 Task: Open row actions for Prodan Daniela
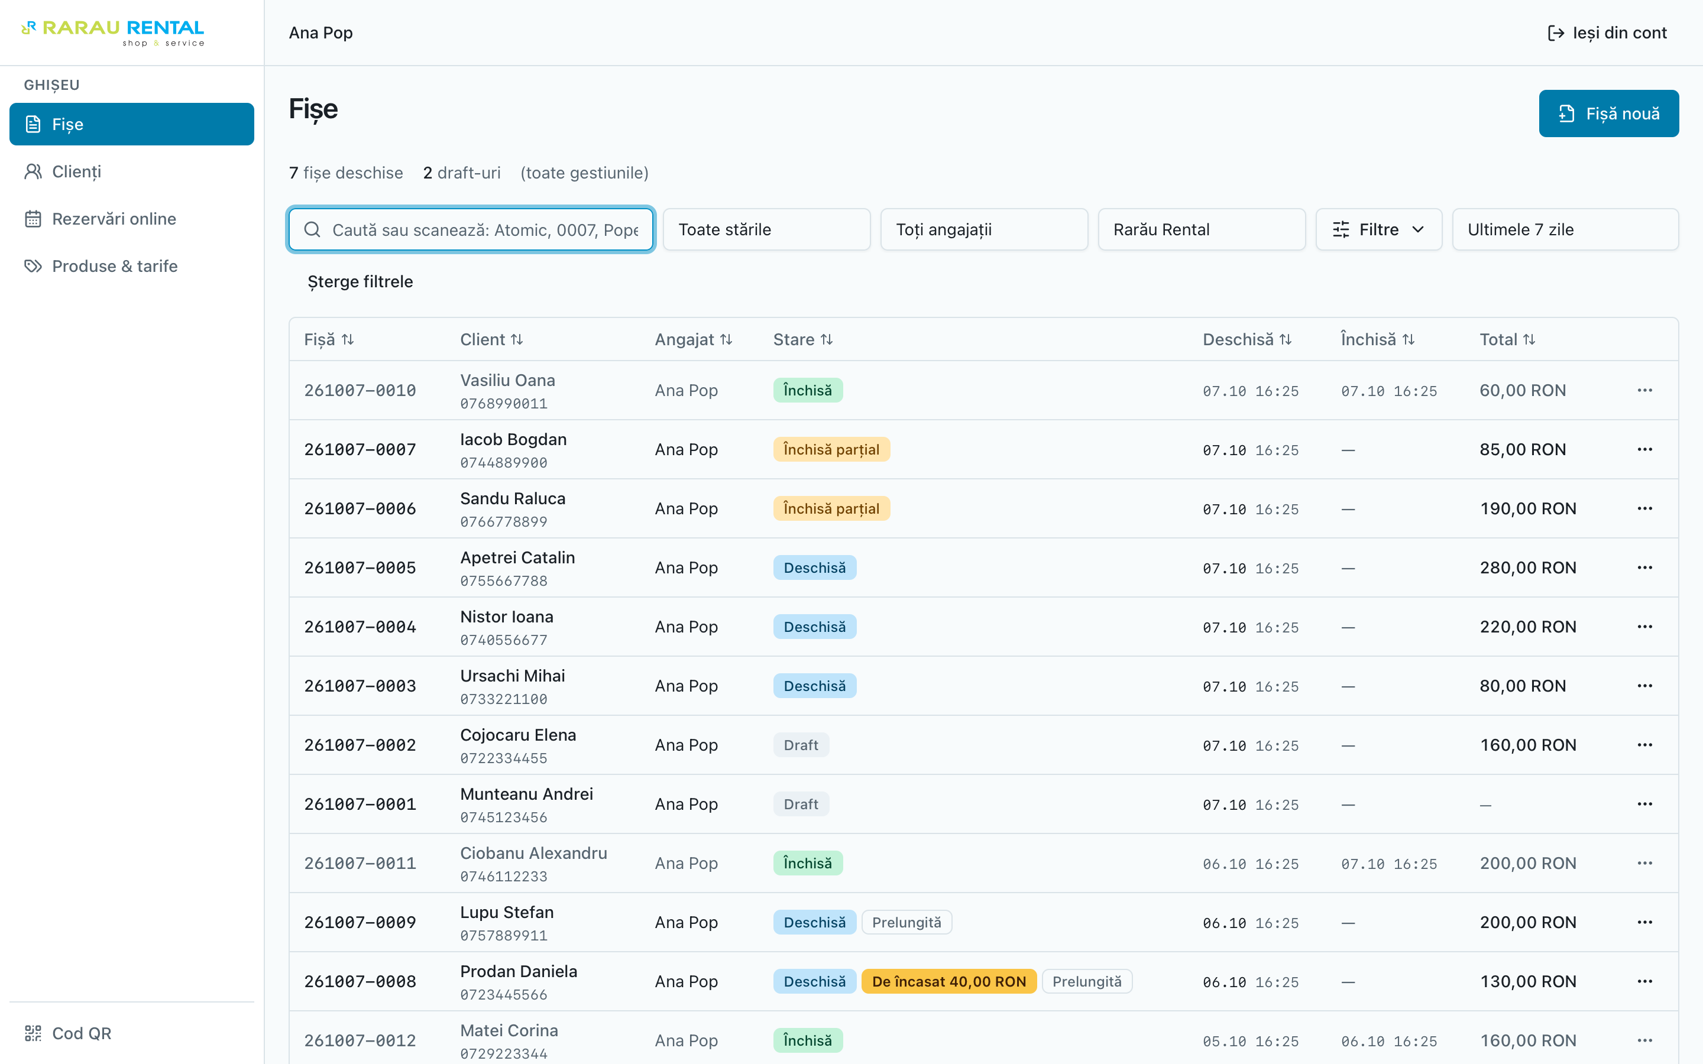1644,982
